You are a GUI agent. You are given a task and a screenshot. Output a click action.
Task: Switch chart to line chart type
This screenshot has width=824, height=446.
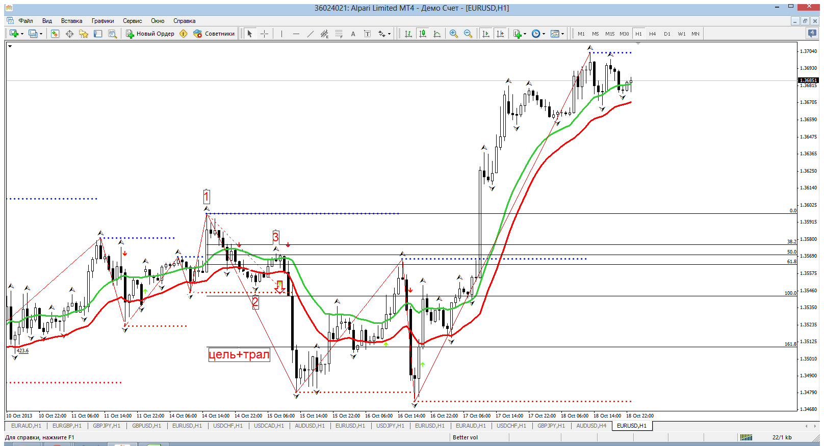point(437,34)
